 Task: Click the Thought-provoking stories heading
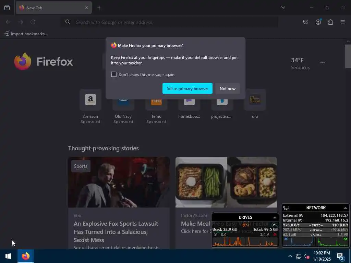pyautogui.click(x=104, y=148)
